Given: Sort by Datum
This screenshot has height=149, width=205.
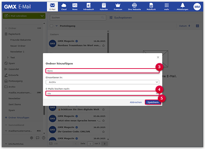Looking at the screenshot, I should point(184,26).
